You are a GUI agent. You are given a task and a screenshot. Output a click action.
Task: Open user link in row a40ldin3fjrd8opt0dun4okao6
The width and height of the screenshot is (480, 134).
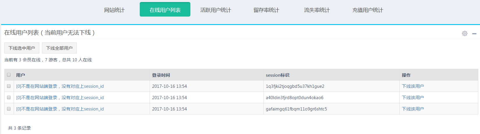(60, 98)
